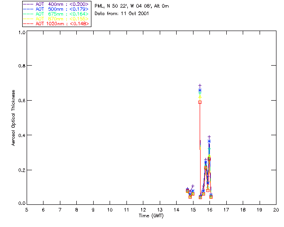Image resolution: width=284 pixels, height=227 pixels.
Task: Click the x-axis tick label 18
Action: [243, 210]
